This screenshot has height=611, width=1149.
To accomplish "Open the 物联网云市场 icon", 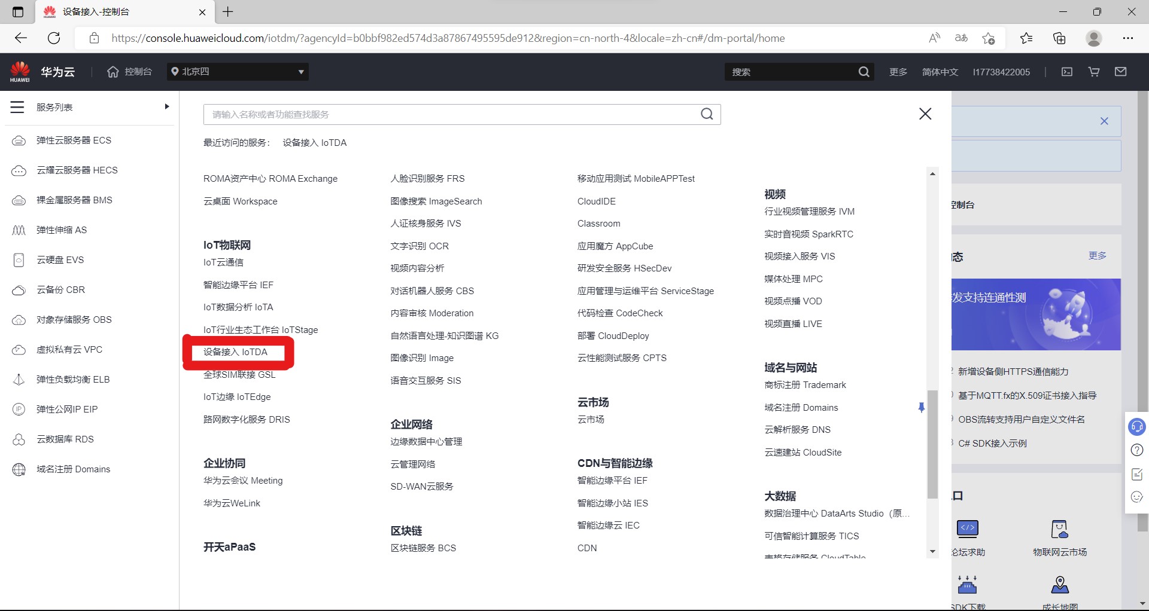I will coord(1059,528).
